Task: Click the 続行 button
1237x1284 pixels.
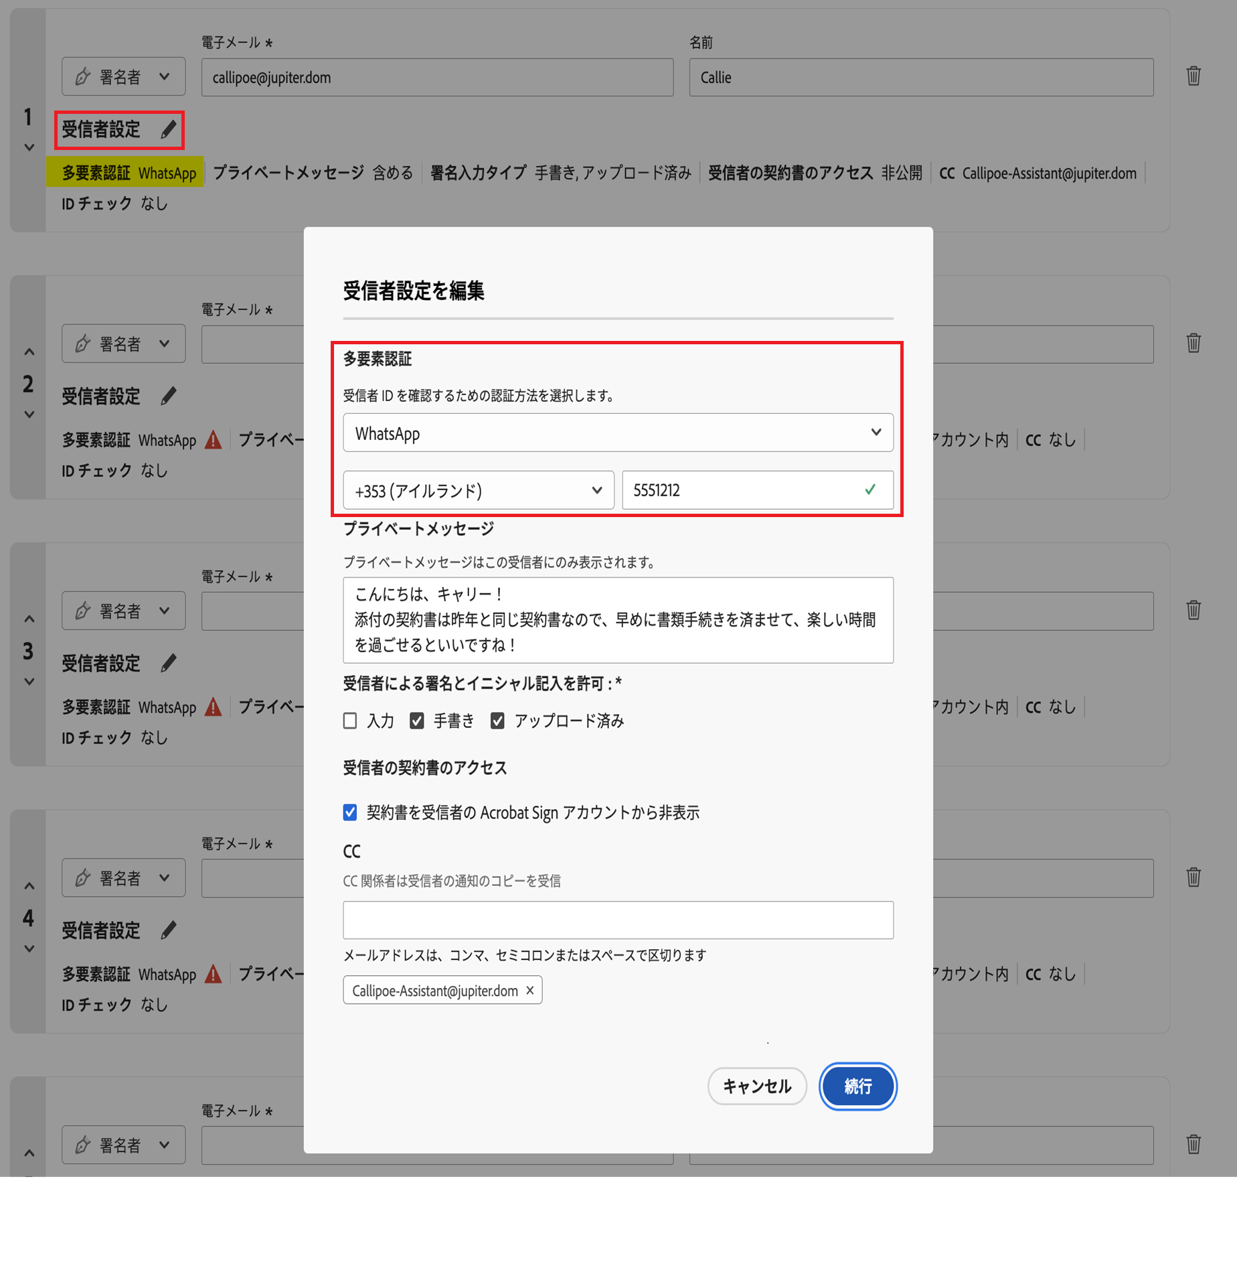Action: point(857,1086)
